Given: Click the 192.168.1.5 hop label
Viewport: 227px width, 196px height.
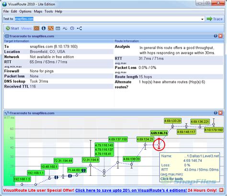Looking at the screenshot, I should pos(22,179).
